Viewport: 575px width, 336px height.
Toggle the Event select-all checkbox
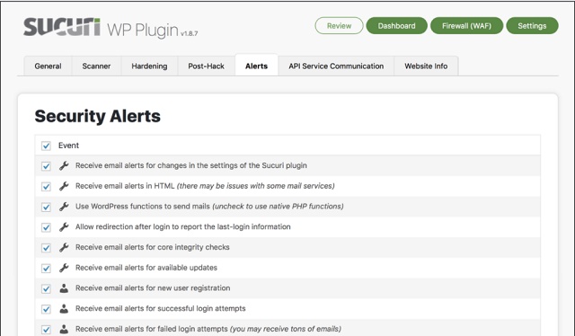click(46, 146)
